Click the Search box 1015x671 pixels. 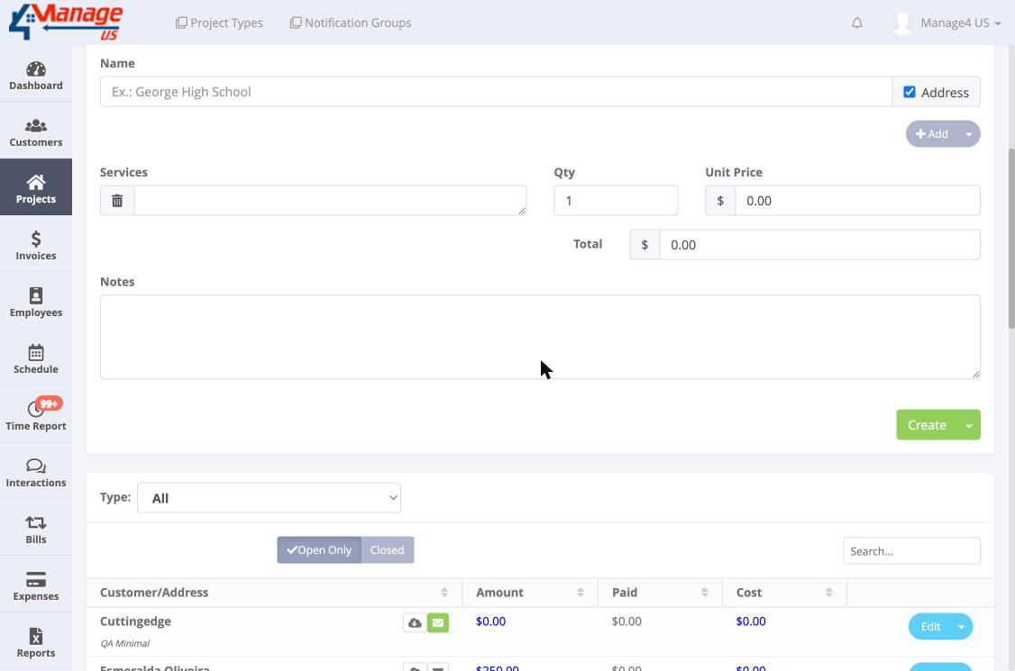click(911, 550)
